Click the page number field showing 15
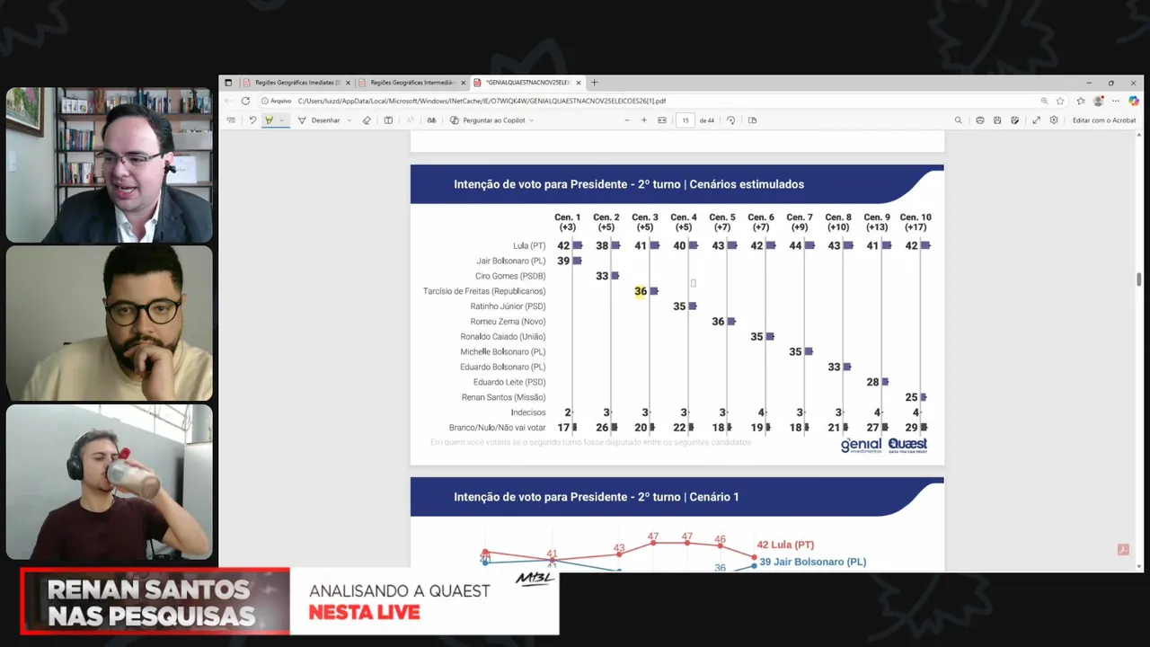The width and height of the screenshot is (1150, 647). click(x=686, y=120)
